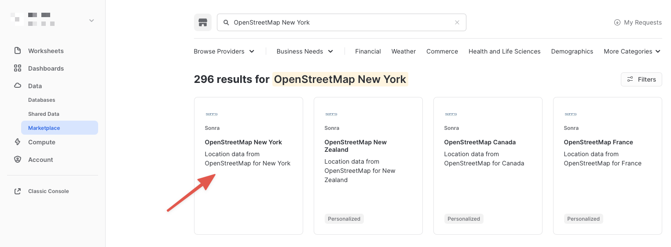Open the OpenStreetMap Canada listing
The width and height of the screenshot is (671, 247).
coord(488,166)
